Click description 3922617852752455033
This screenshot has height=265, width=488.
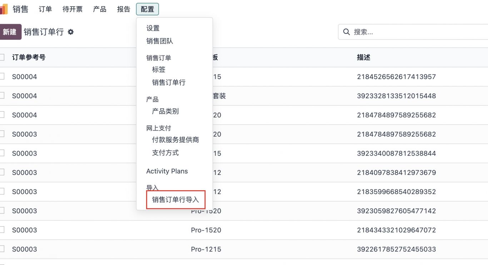[x=397, y=249]
